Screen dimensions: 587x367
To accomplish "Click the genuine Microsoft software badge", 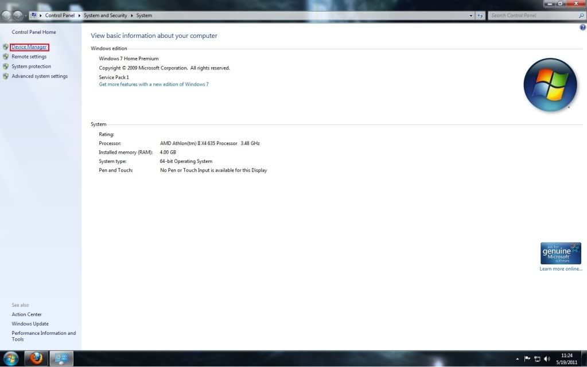I will [x=561, y=253].
